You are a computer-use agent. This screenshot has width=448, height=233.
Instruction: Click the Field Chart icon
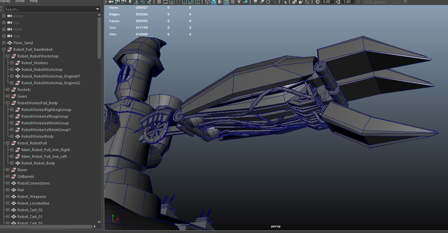184,2
